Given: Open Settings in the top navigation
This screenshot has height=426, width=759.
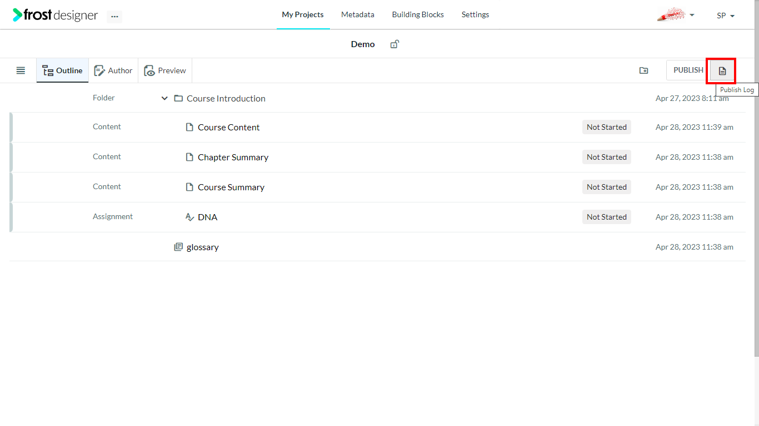Looking at the screenshot, I should point(475,14).
